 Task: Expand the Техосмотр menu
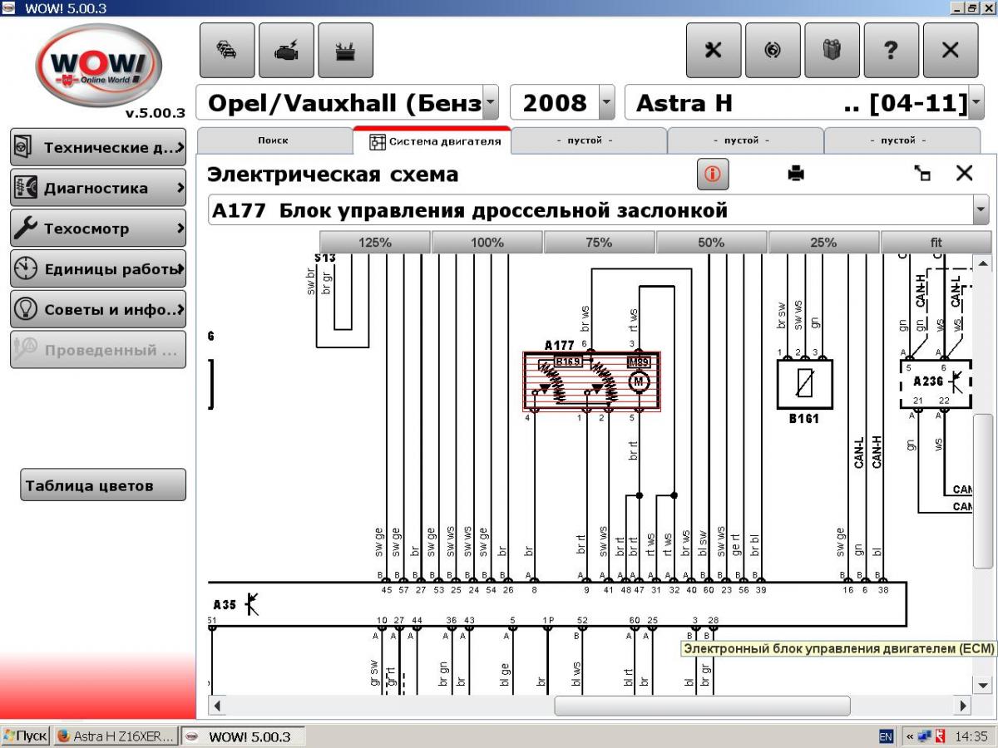pos(98,229)
